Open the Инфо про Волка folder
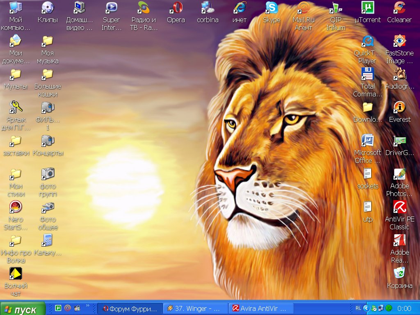420x315 pixels. click(16, 240)
